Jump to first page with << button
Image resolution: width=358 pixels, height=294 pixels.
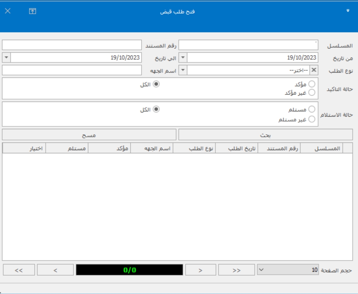19,270
